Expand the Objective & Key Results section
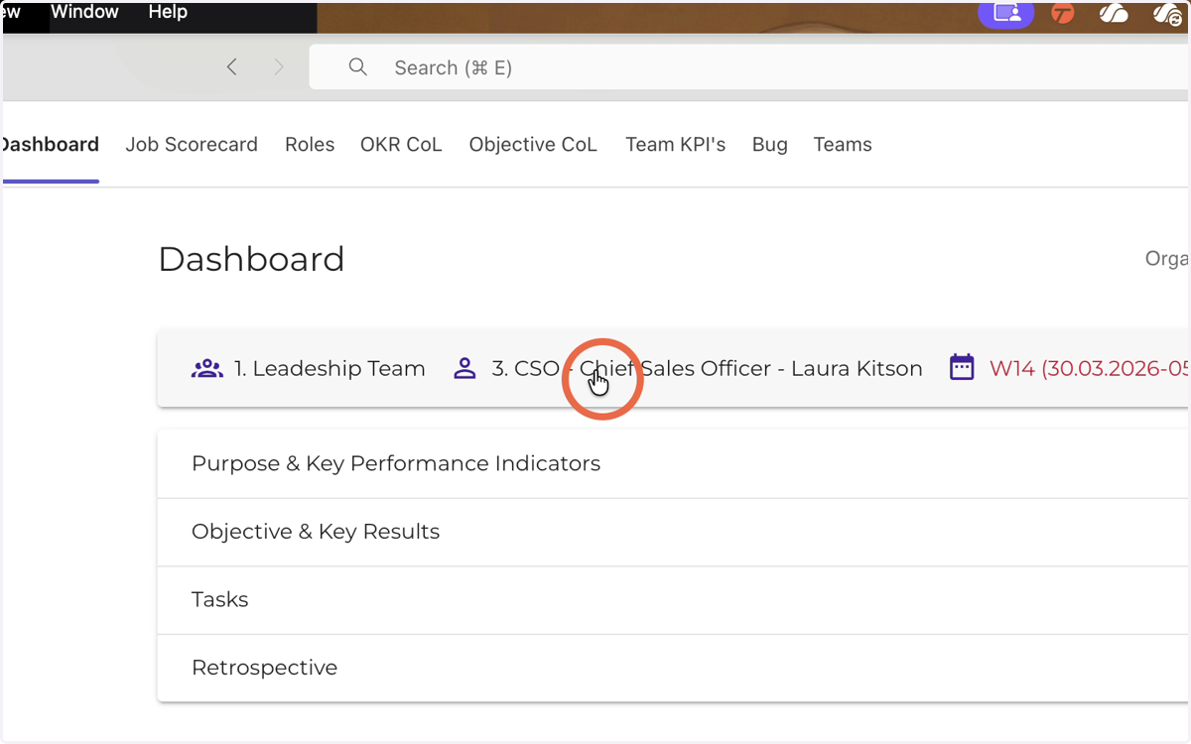 [674, 532]
